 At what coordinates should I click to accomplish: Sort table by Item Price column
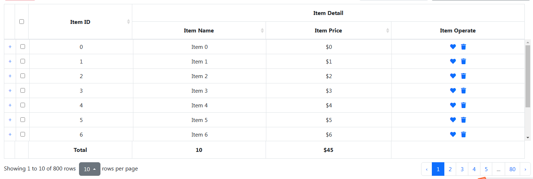click(328, 31)
